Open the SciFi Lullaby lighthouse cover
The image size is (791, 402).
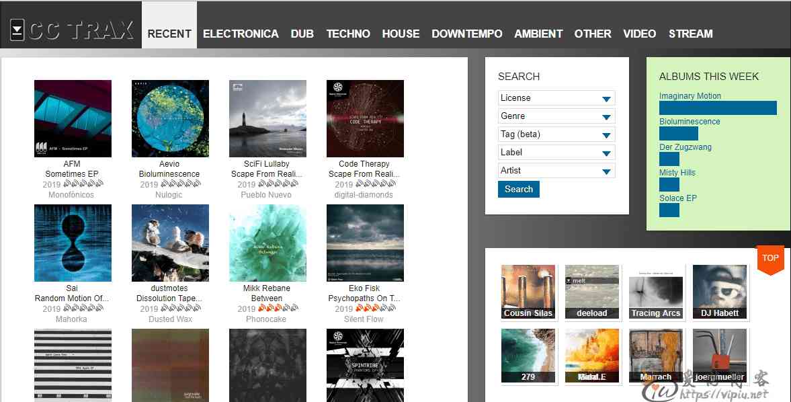[267, 118]
